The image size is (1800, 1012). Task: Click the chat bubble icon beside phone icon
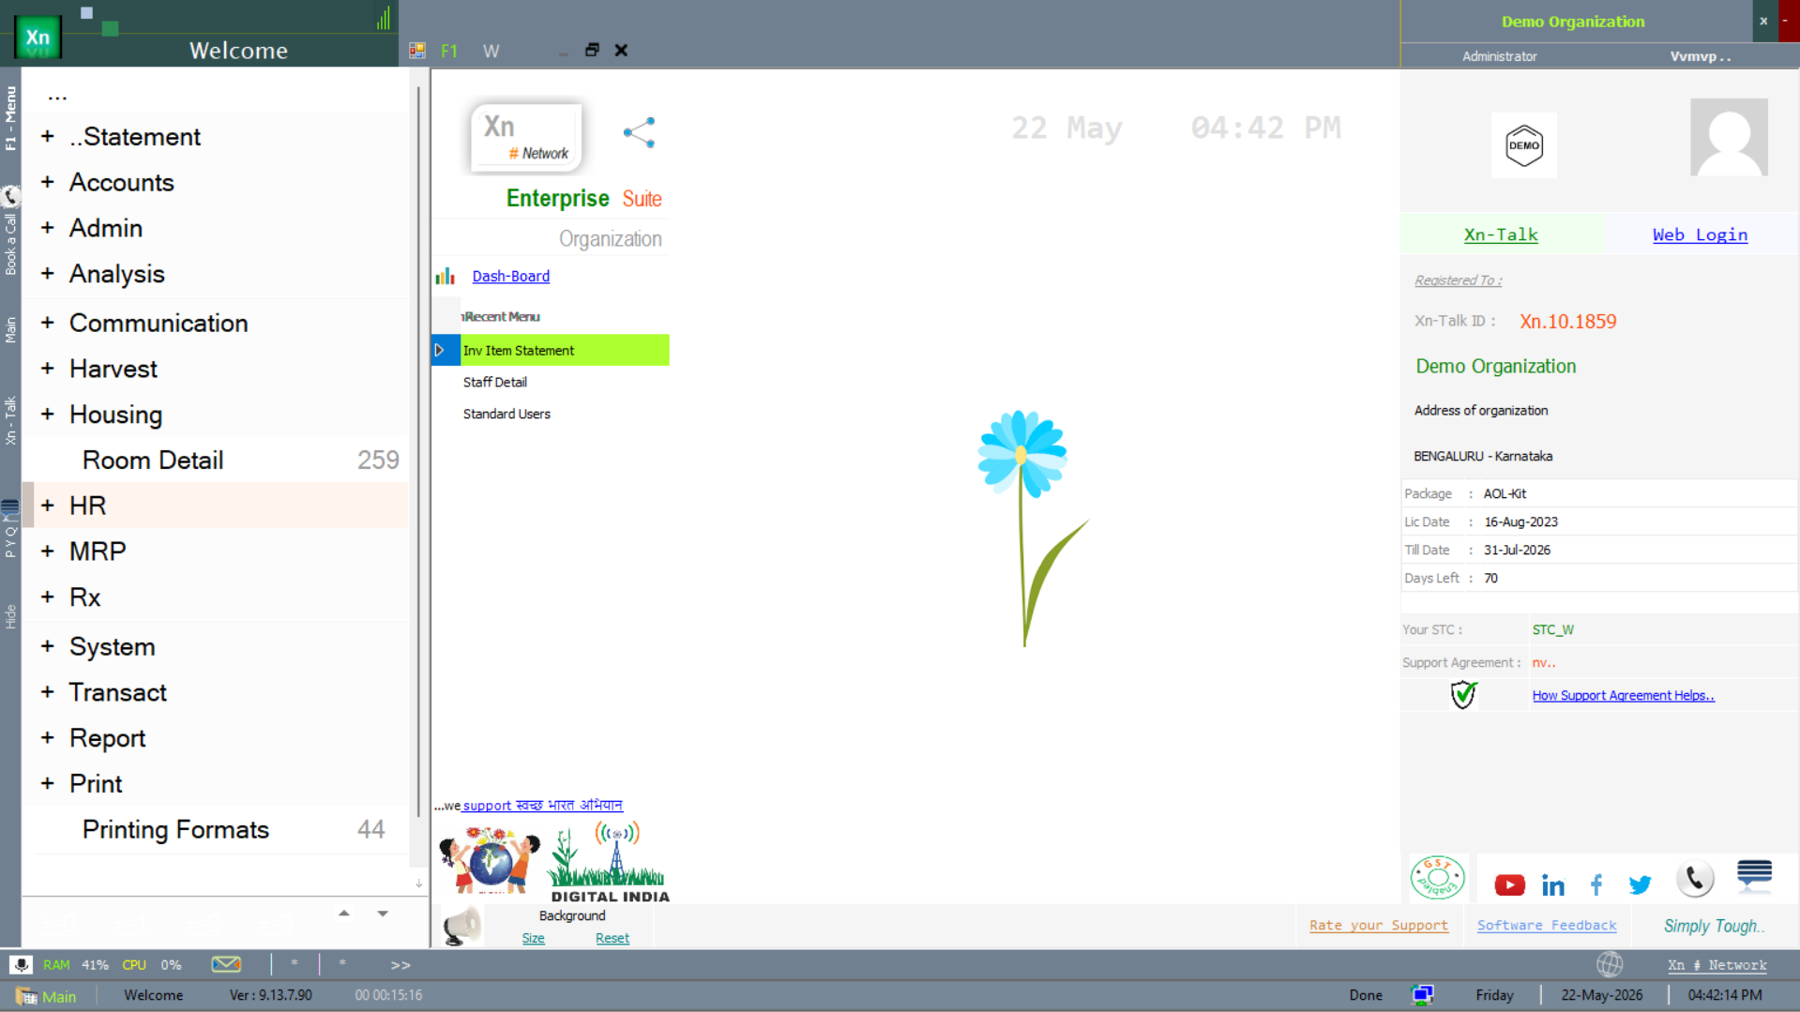(1754, 874)
